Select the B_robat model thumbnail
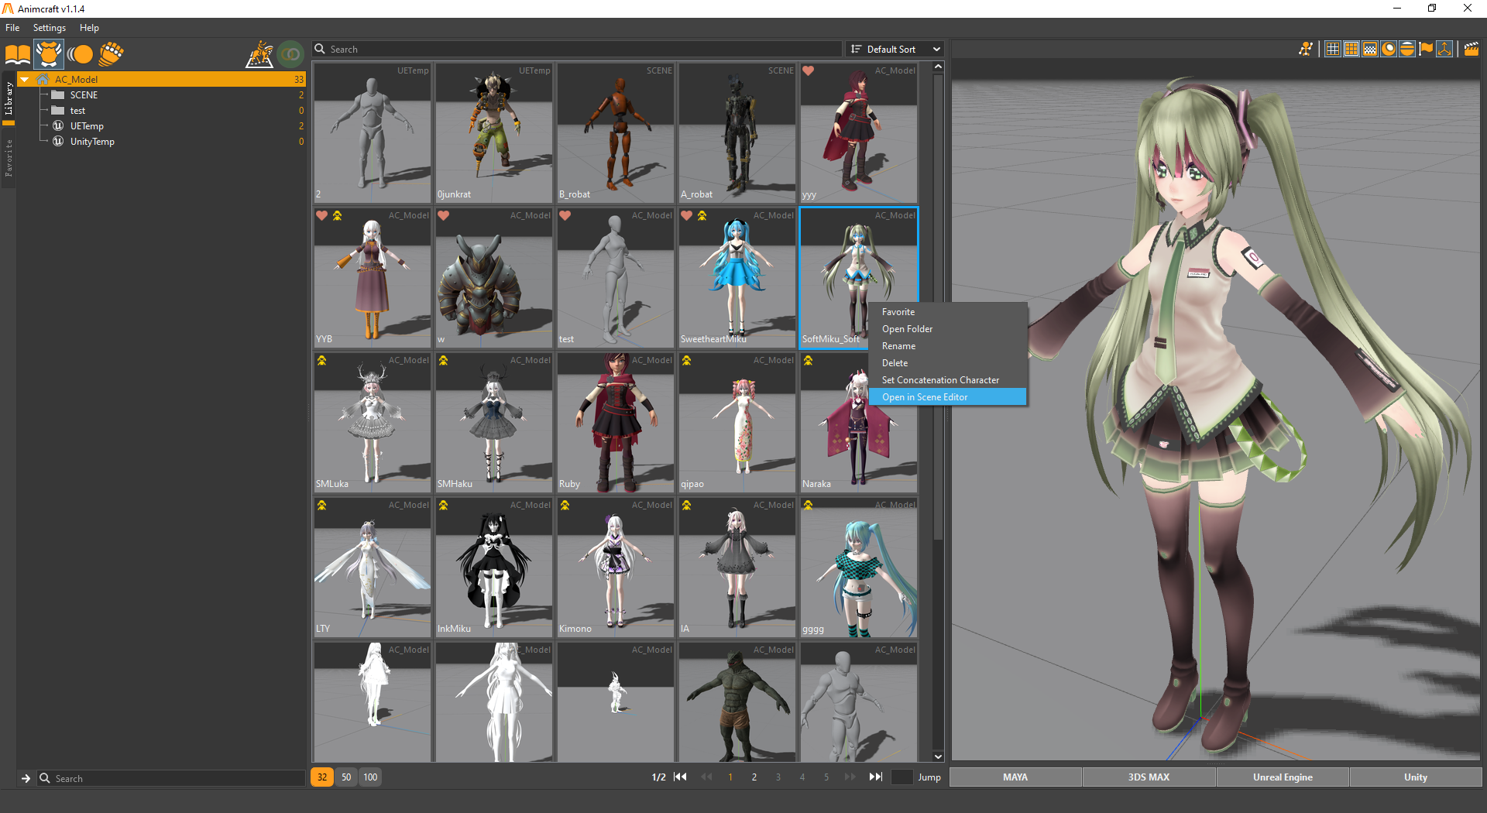Viewport: 1487px width, 813px height. point(616,133)
